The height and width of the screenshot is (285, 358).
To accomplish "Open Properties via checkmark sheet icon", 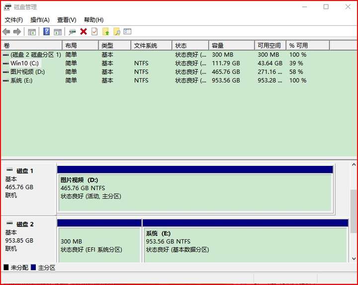I will click(x=94, y=31).
